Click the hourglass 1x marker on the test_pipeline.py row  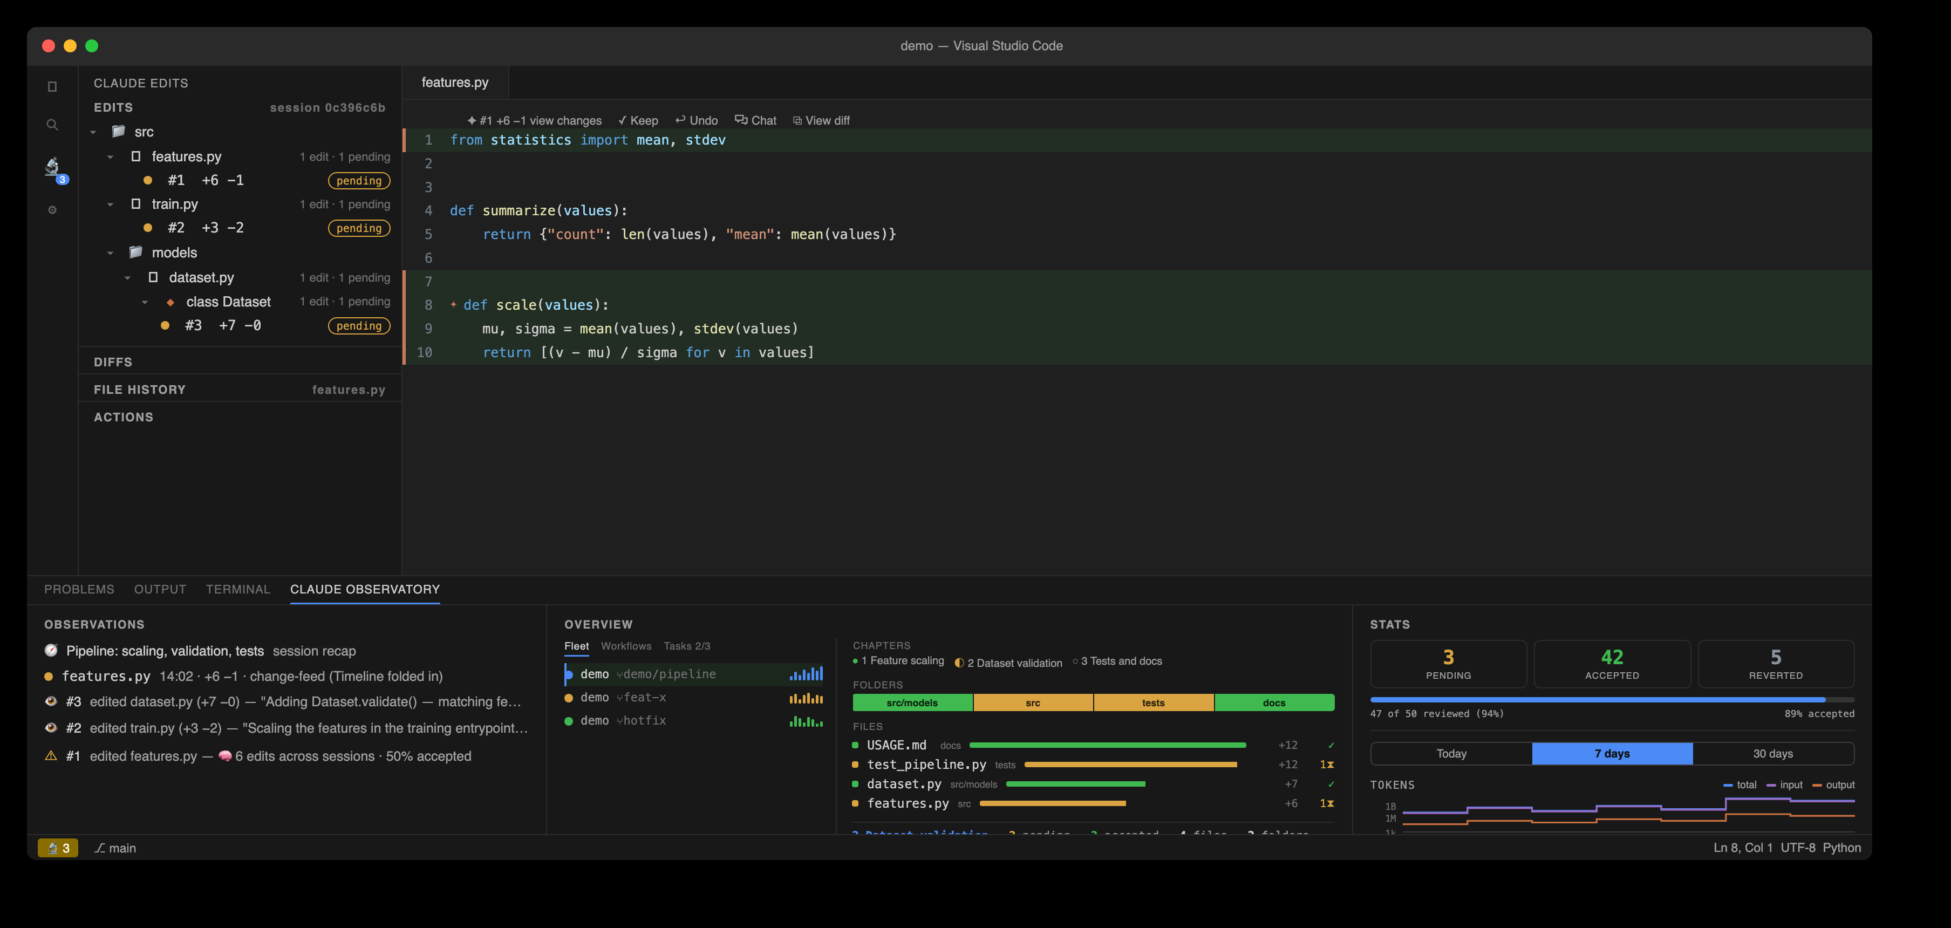1327,765
